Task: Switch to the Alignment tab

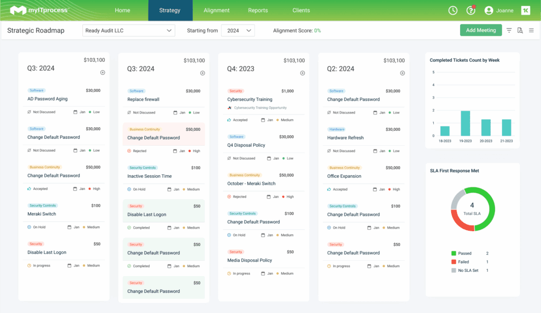Action: click(217, 11)
